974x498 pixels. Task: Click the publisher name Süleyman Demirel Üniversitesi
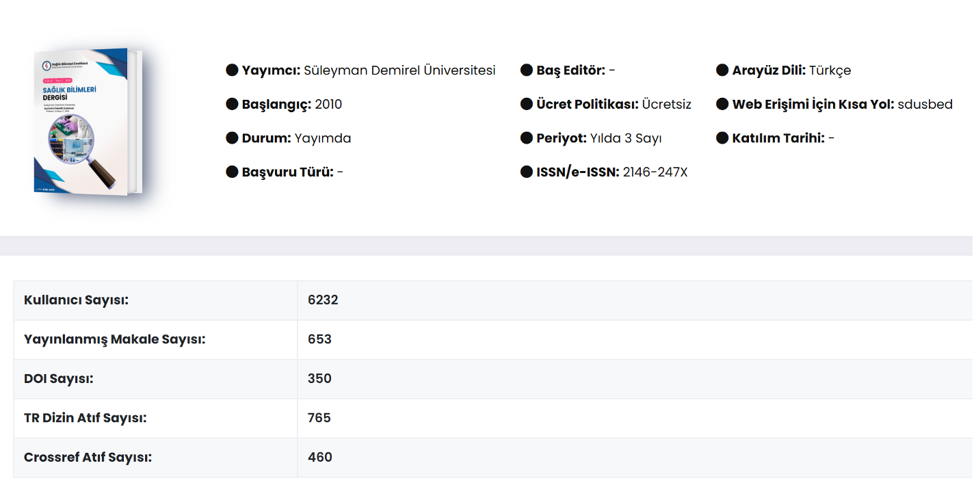click(x=399, y=70)
